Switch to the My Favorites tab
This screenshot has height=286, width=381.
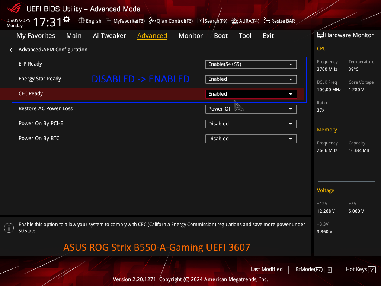[x=36, y=36]
